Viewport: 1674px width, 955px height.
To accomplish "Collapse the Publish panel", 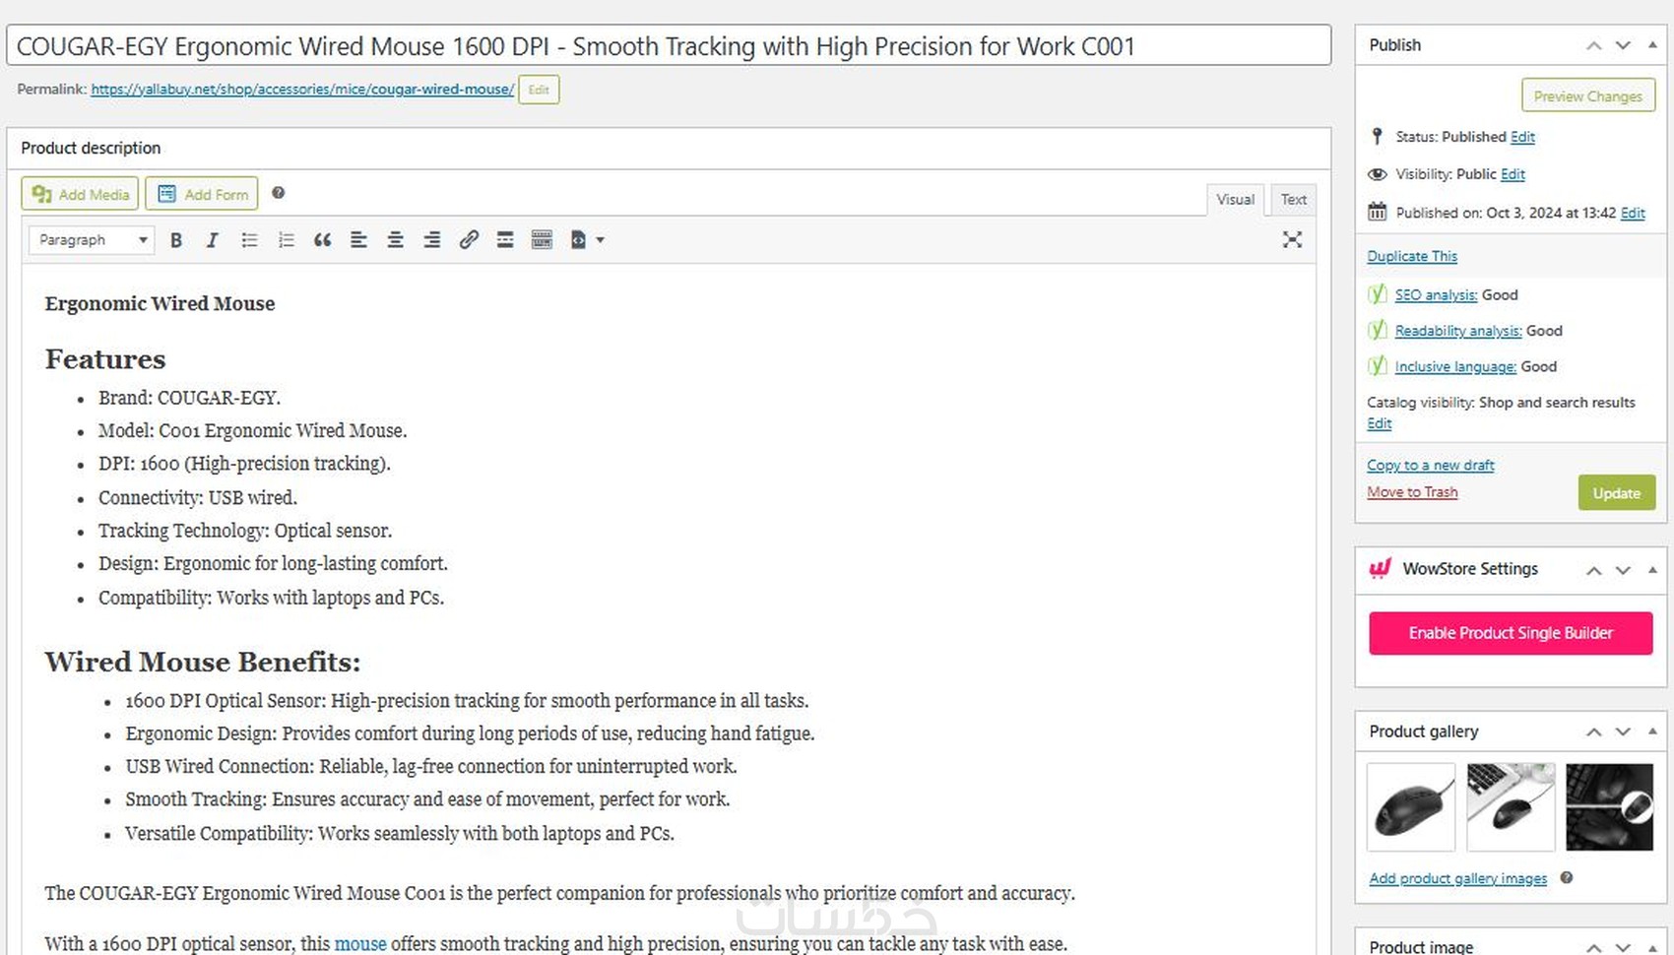I will [1652, 45].
